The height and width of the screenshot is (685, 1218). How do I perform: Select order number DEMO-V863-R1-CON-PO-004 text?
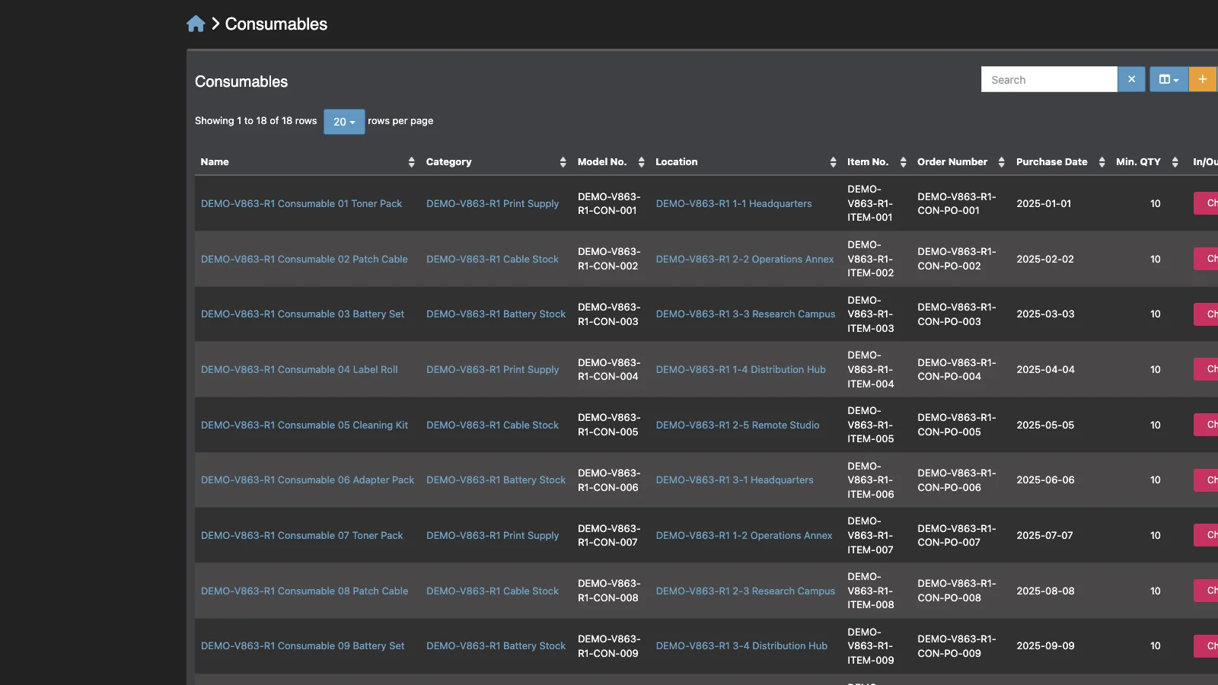(x=956, y=369)
